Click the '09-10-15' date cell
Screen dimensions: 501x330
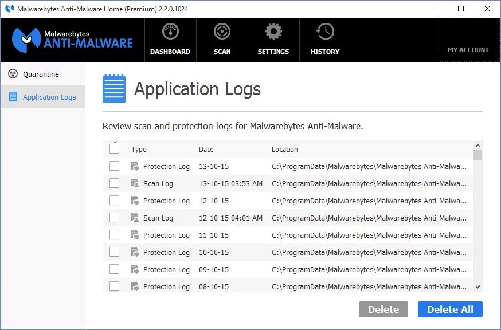(x=214, y=270)
